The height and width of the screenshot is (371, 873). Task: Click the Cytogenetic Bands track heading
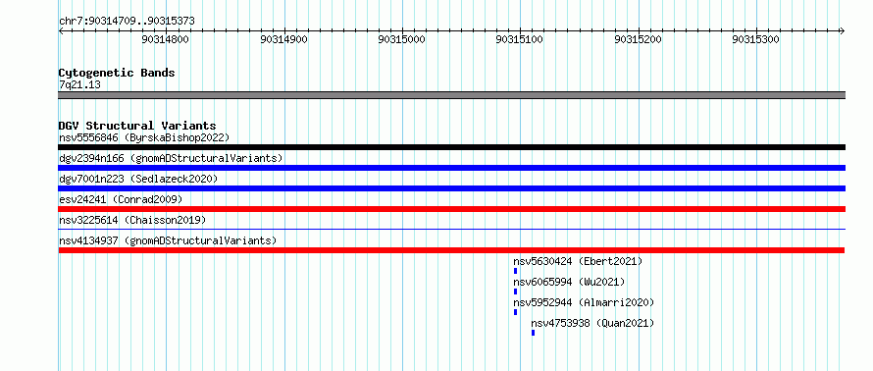pyautogui.click(x=117, y=73)
